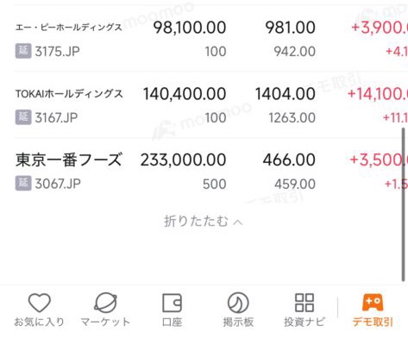Viewport: 408px width, 338px height.
Task: Select the +14,100 profit figure
Action: point(378,94)
